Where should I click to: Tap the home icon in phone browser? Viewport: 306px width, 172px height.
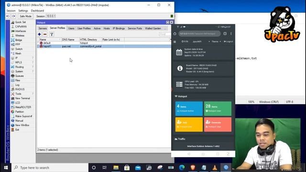(175, 33)
